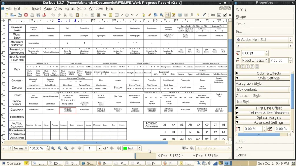The height and width of the screenshot is (166, 296).
Task: Open the Paragraph Style 'Box contents' dropdown
Action: tap(262, 90)
